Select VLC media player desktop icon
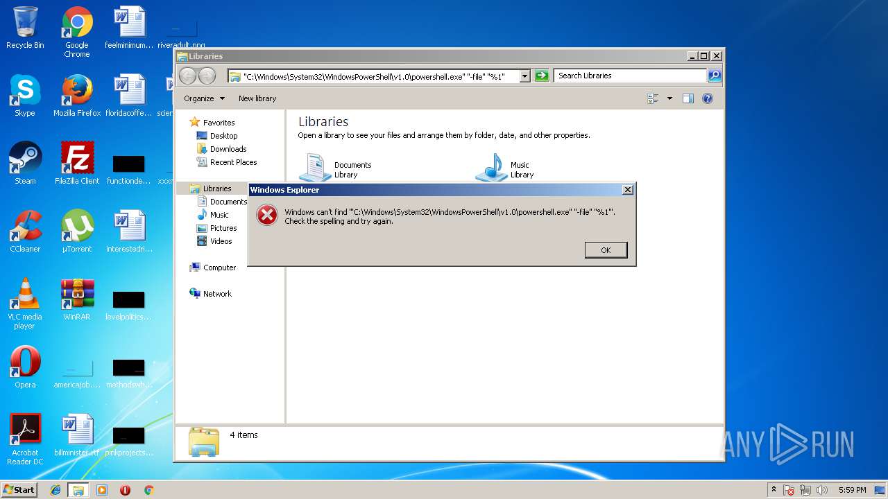Image resolution: width=888 pixels, height=499 pixels. [x=25, y=304]
